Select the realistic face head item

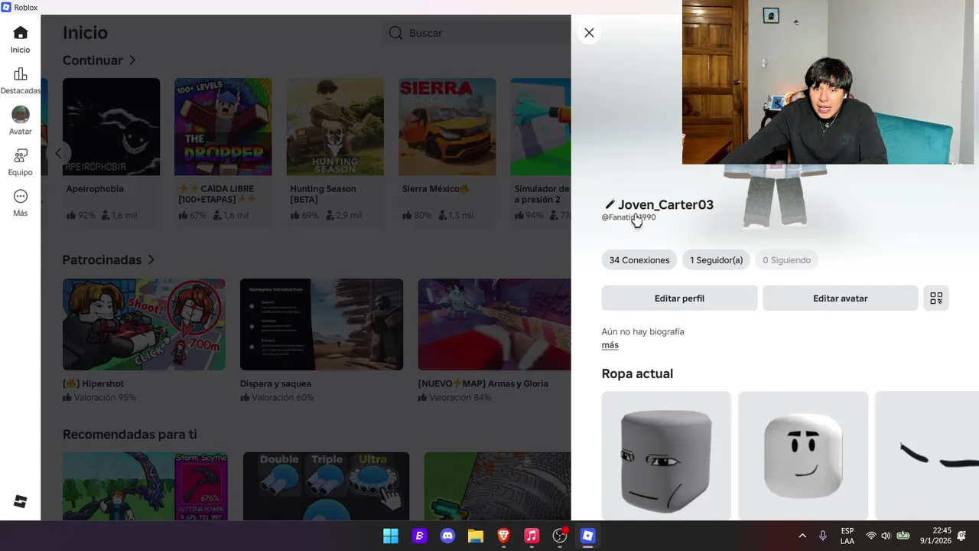[666, 456]
